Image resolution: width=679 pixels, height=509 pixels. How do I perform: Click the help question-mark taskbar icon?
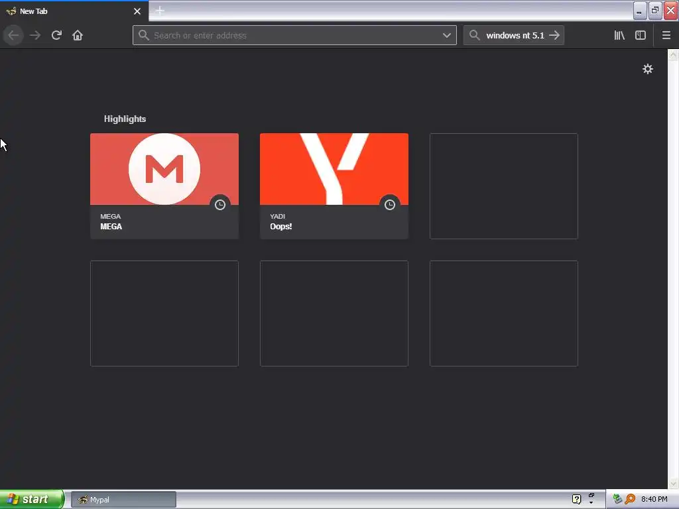point(576,499)
